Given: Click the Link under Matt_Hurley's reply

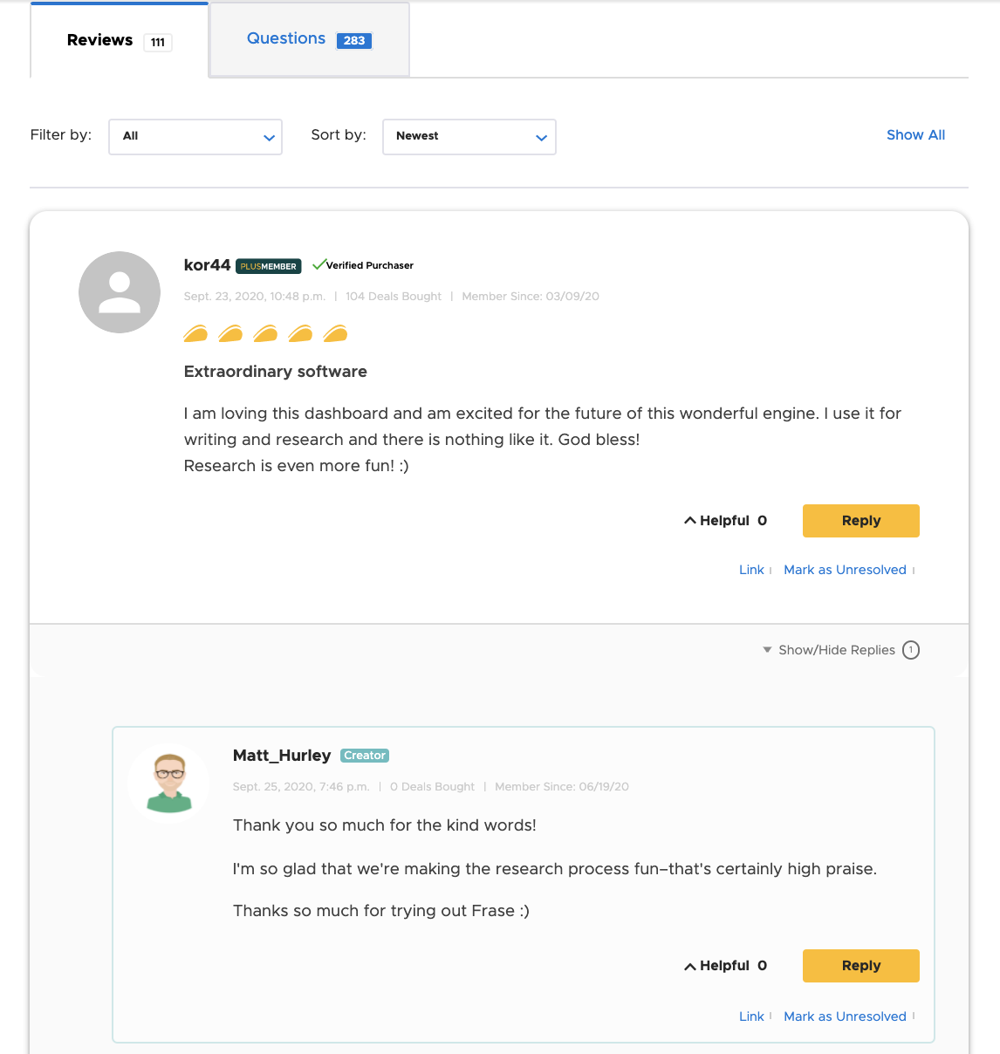Looking at the screenshot, I should [x=751, y=1016].
